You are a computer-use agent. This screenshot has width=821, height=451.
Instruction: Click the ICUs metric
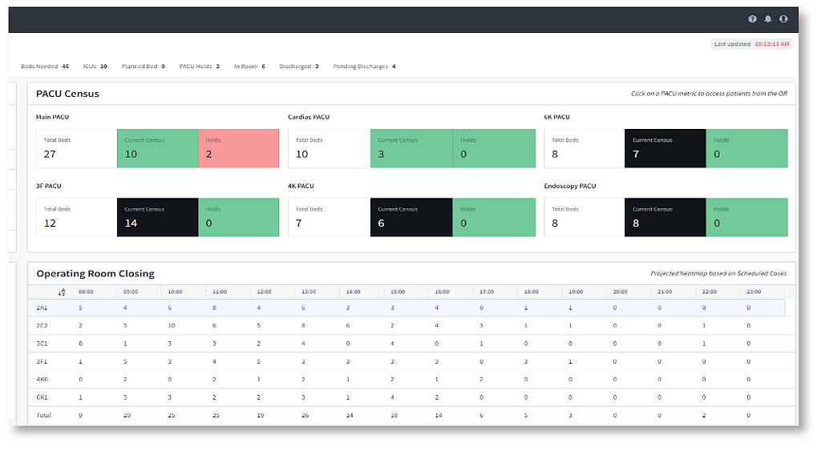[95, 66]
